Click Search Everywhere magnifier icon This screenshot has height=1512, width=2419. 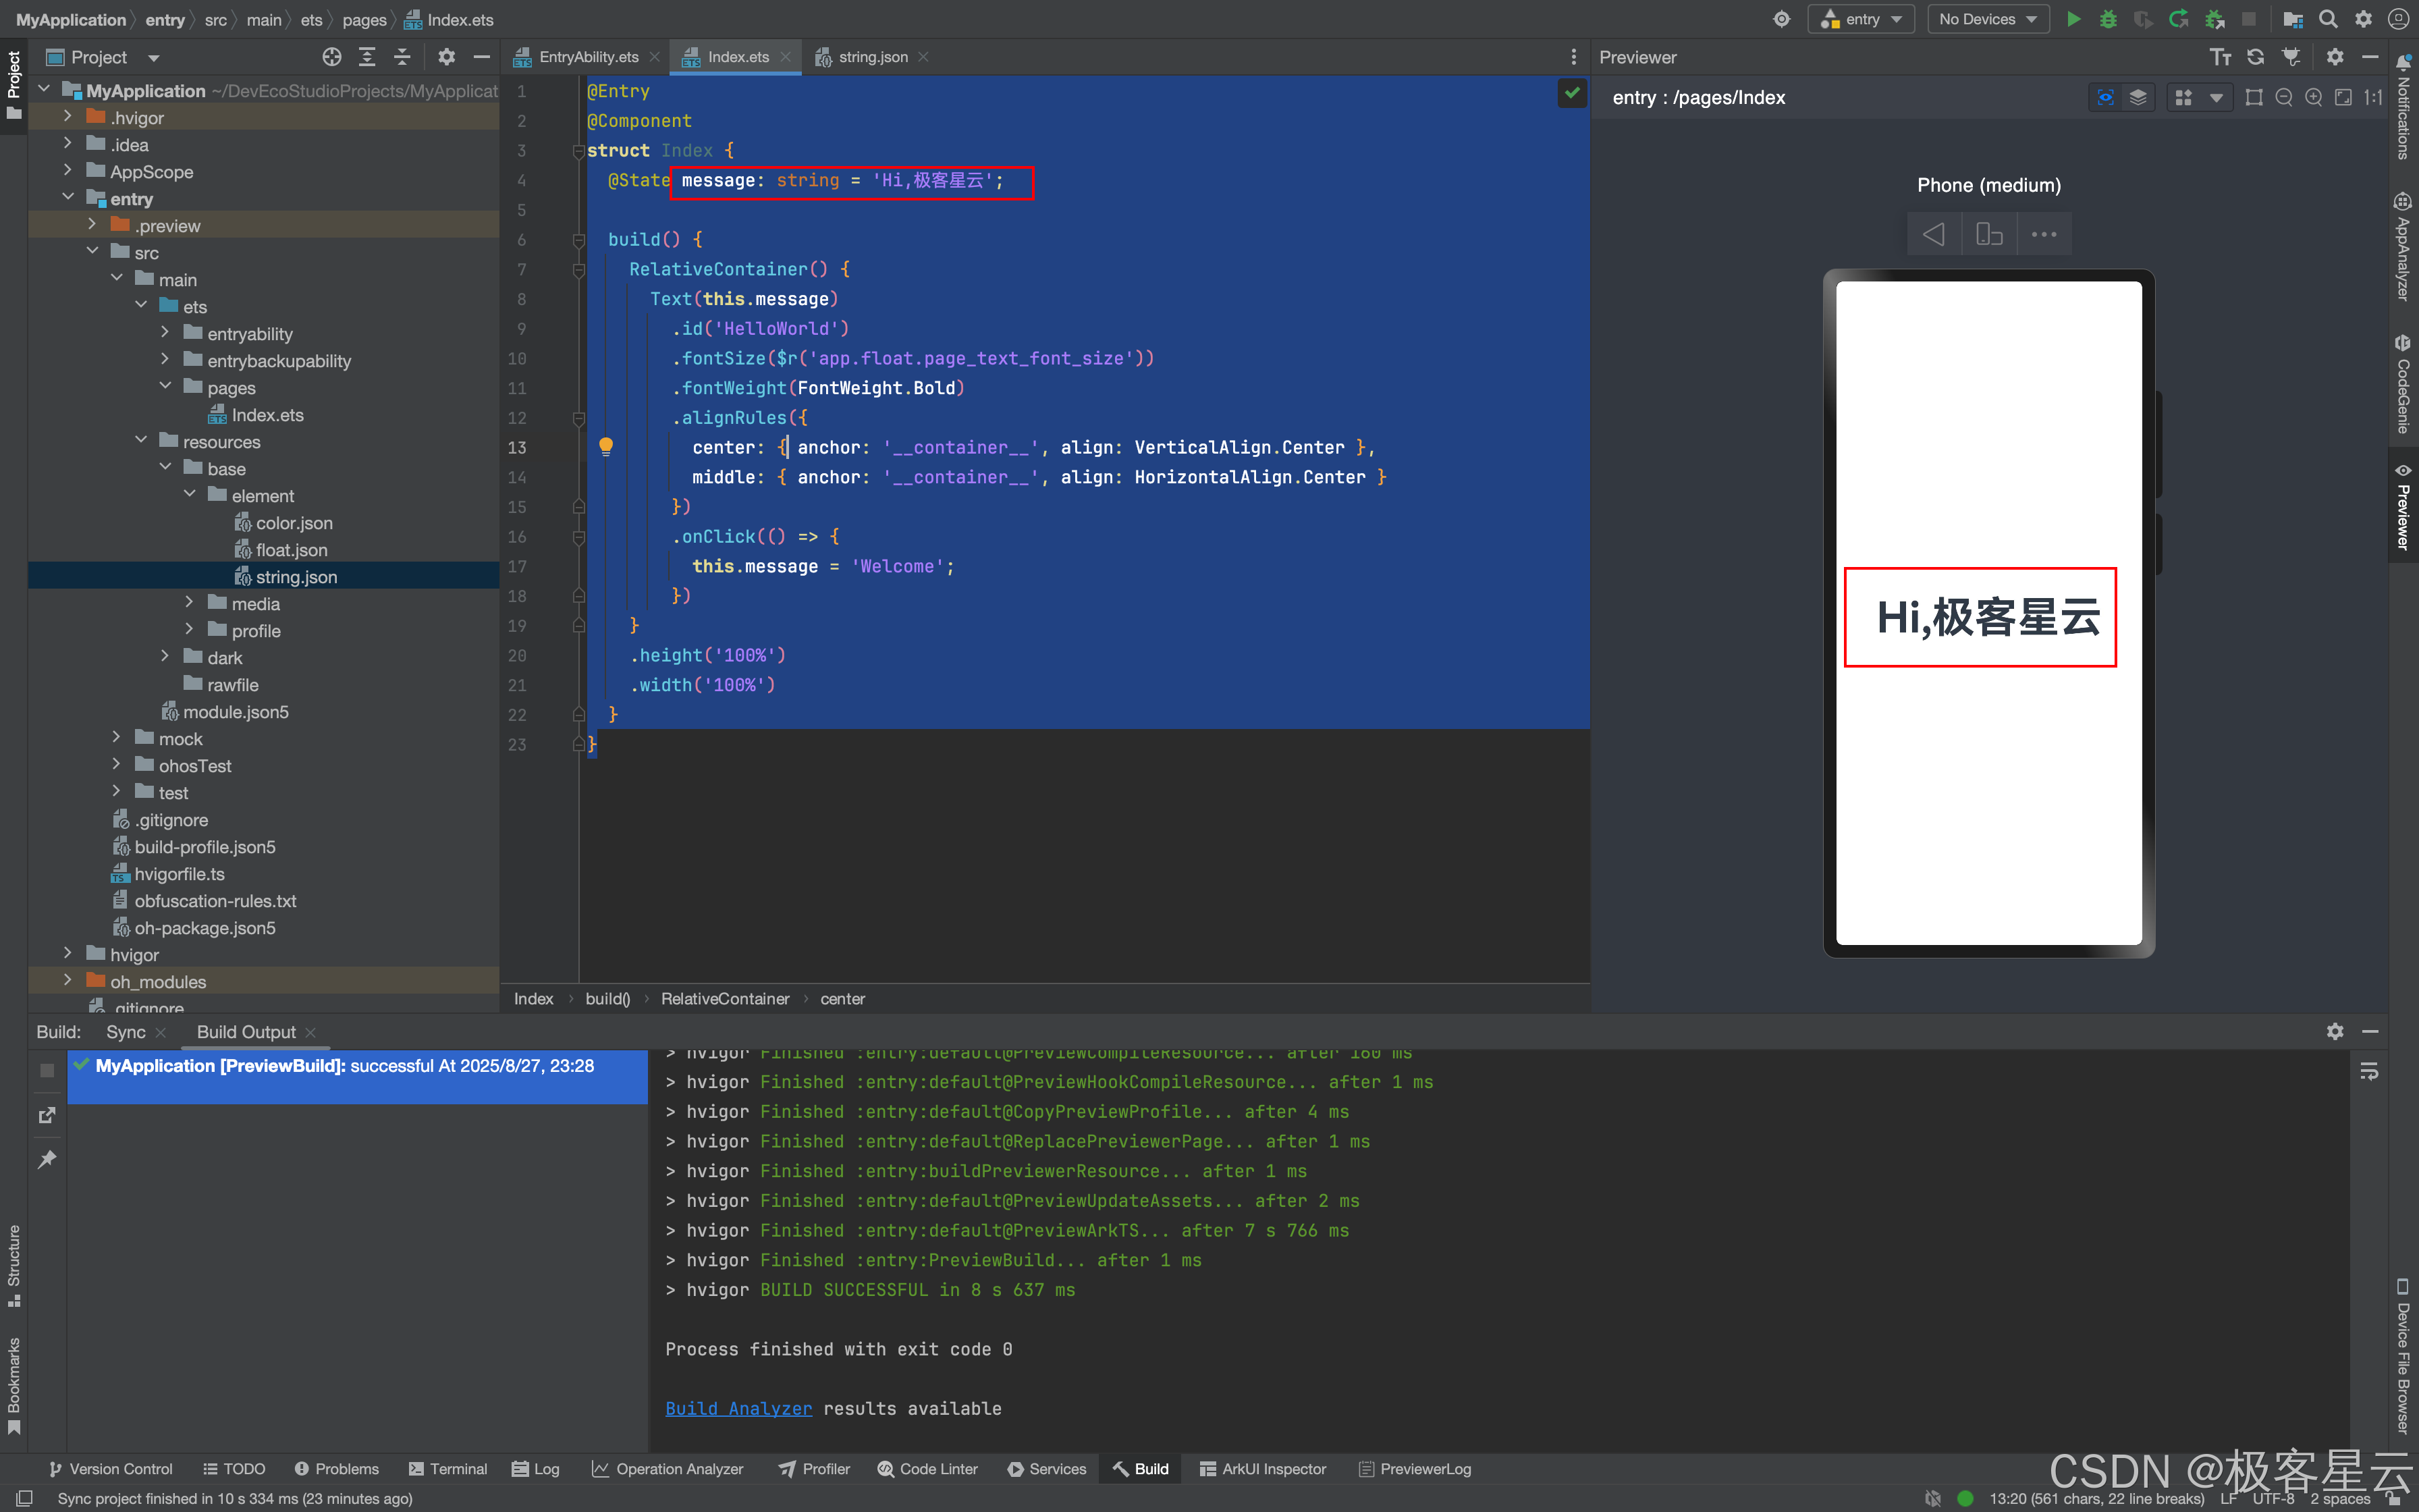point(2328,19)
